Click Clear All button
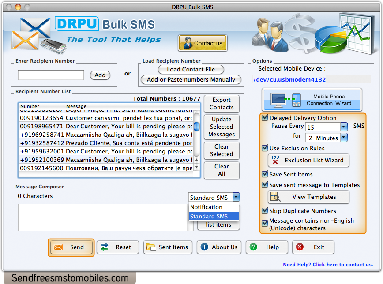This screenshot has width=383, height=284. pos(222,170)
